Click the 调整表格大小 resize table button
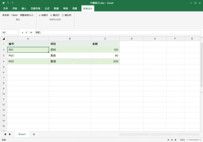This screenshot has width=203, height=142. 27,15
